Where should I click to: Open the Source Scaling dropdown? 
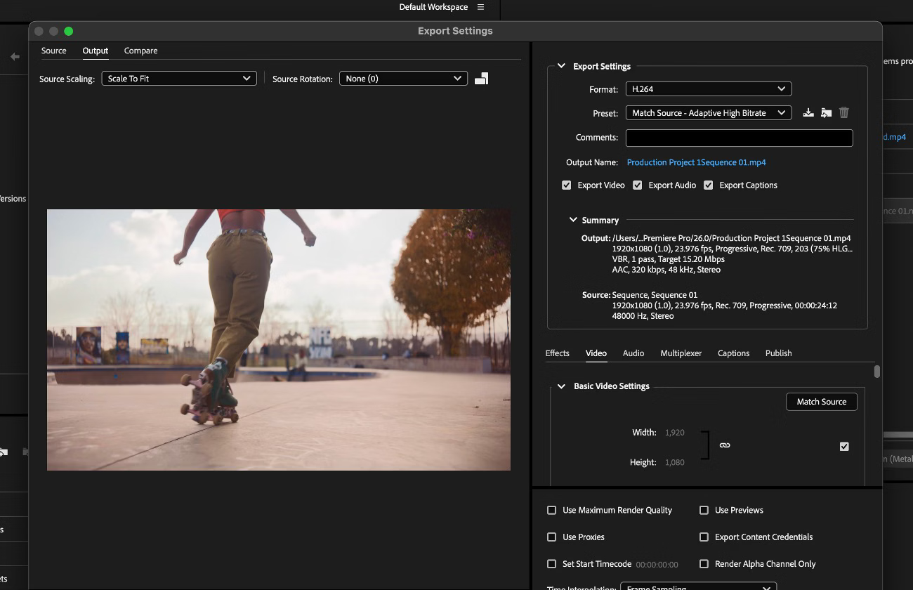(179, 79)
